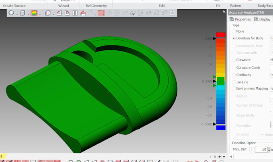Viewport: 273px width, 162px height.
Task: Click the paint bucket flood selection icon
Action: tap(149, 13)
